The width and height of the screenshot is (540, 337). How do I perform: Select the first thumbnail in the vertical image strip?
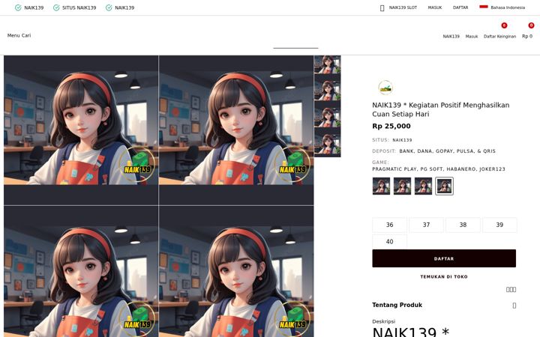tap(328, 64)
